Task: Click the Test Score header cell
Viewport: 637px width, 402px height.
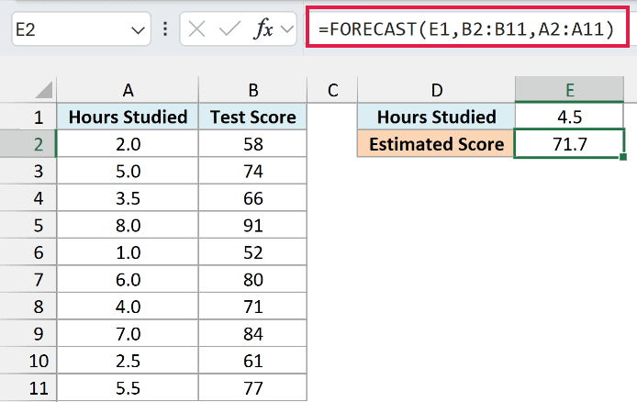Action: pos(253,117)
